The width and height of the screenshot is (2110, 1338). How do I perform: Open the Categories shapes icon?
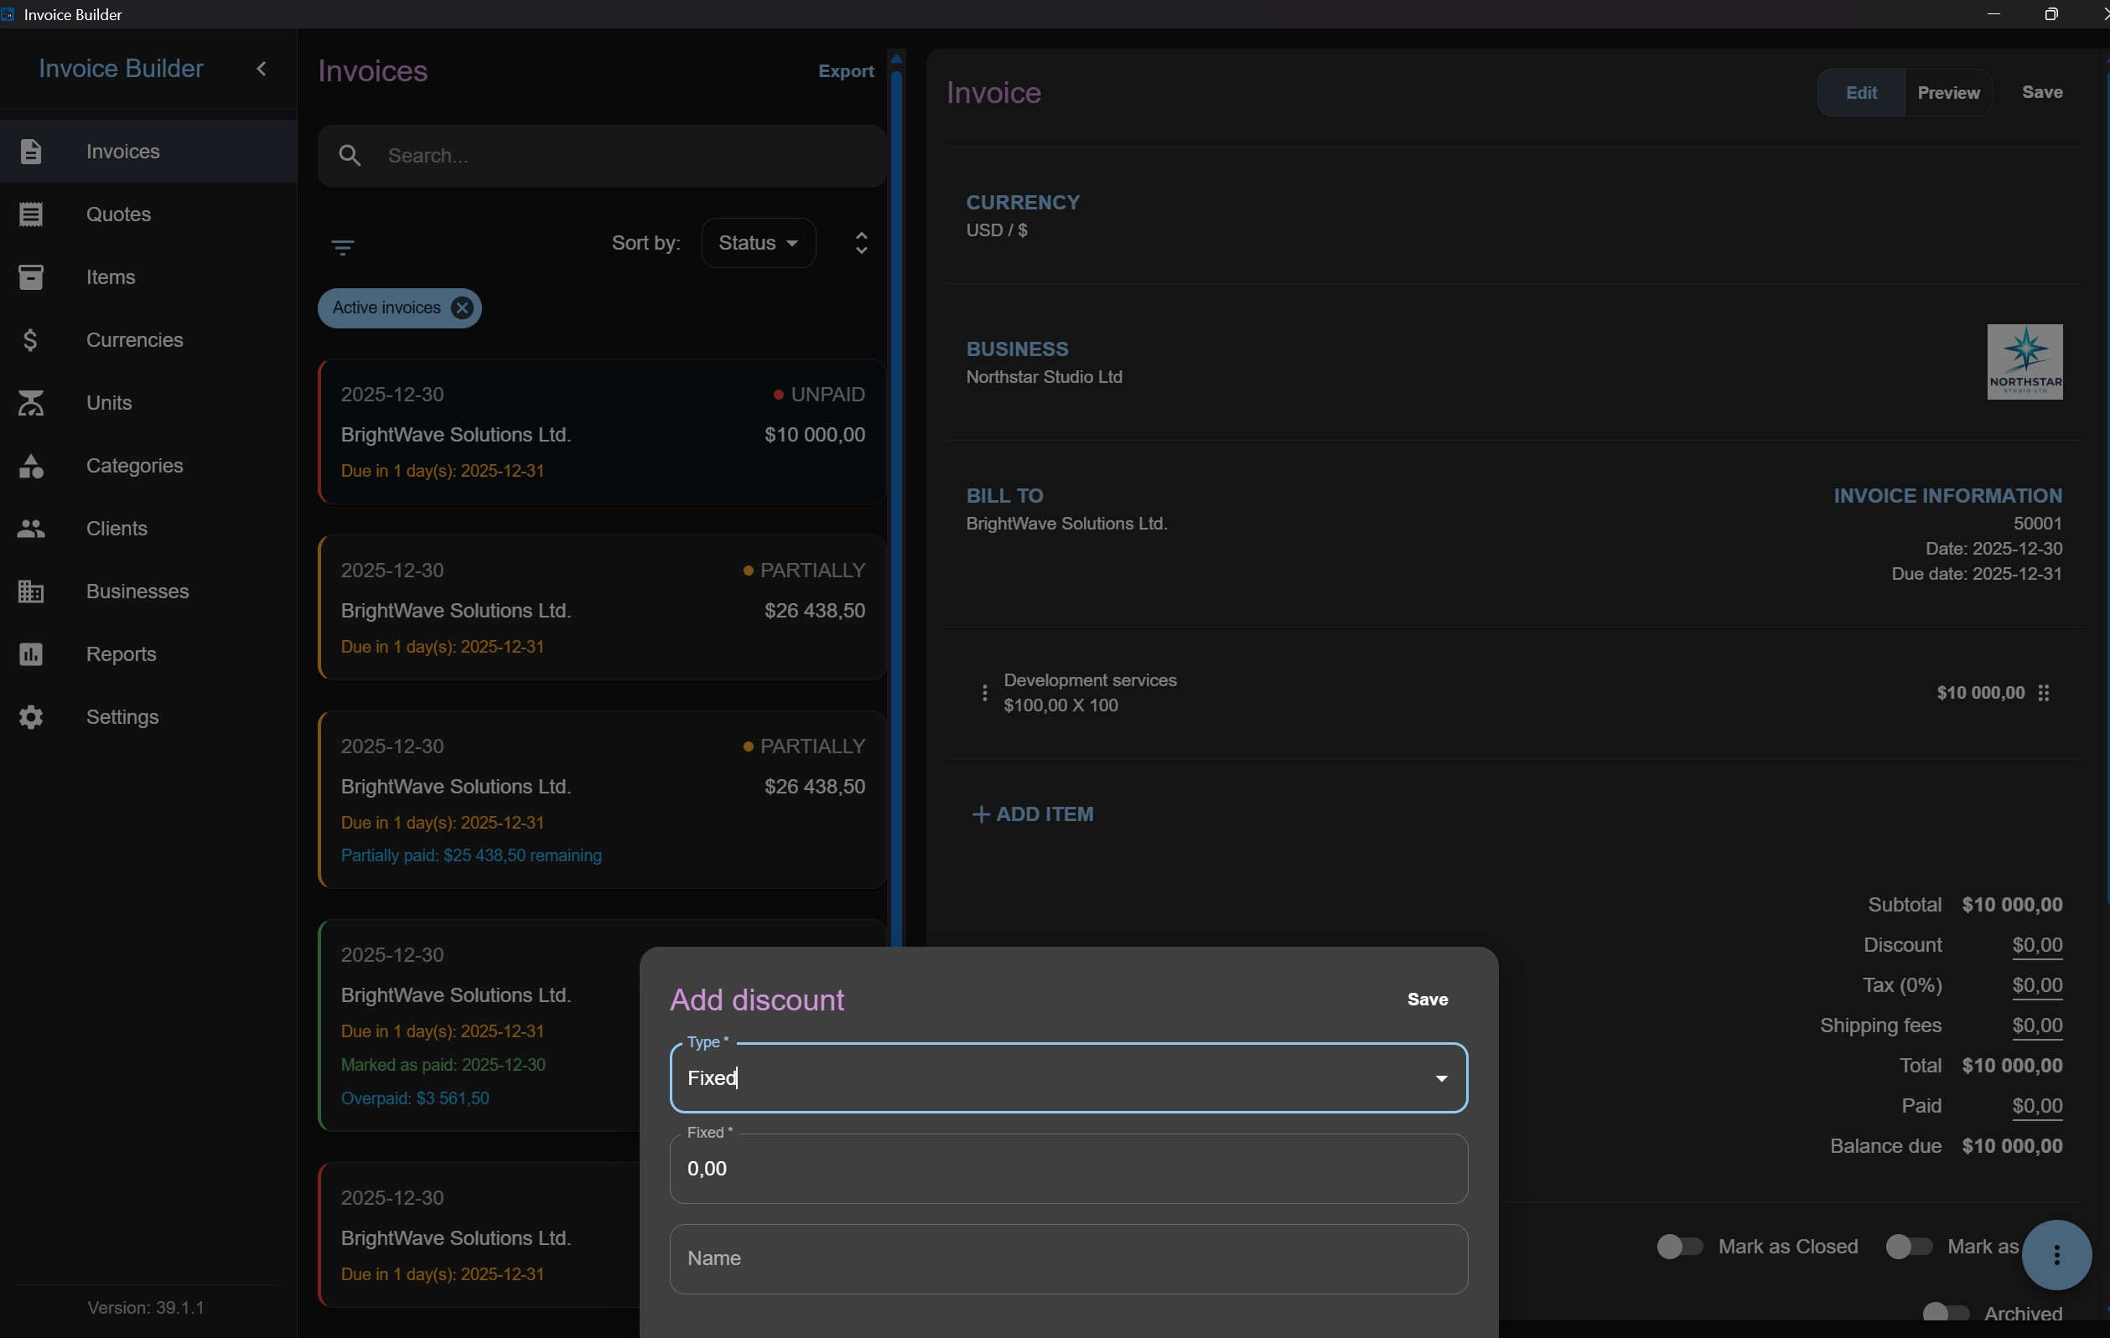tap(31, 466)
